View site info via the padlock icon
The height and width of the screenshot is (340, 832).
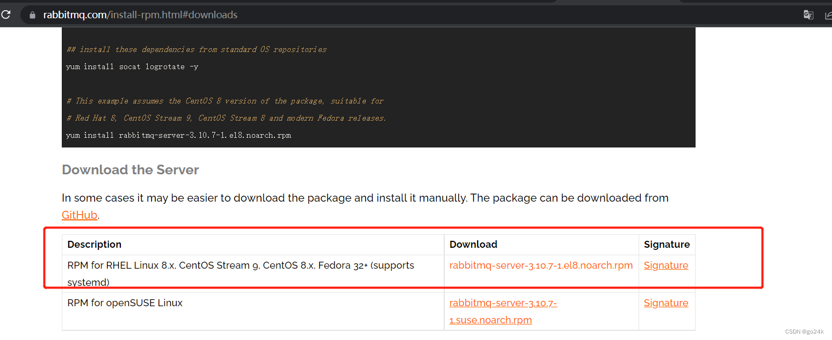coord(32,15)
